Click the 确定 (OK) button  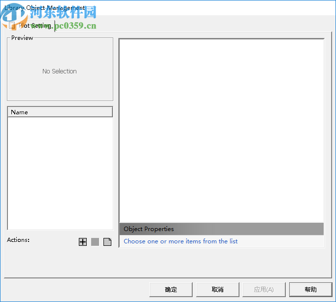coord(171,290)
